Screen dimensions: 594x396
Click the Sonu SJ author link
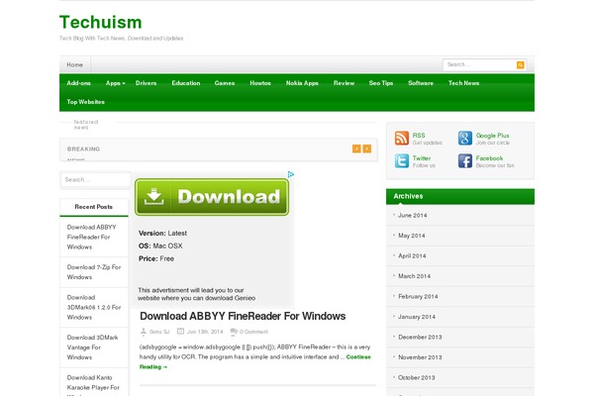point(159,332)
